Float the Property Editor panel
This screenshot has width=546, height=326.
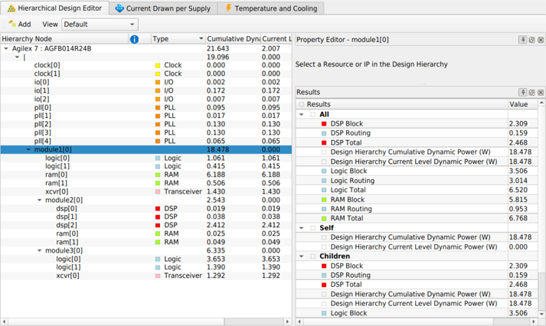[532, 40]
